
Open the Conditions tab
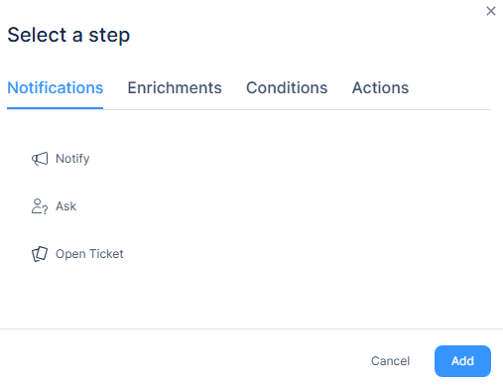[287, 88]
